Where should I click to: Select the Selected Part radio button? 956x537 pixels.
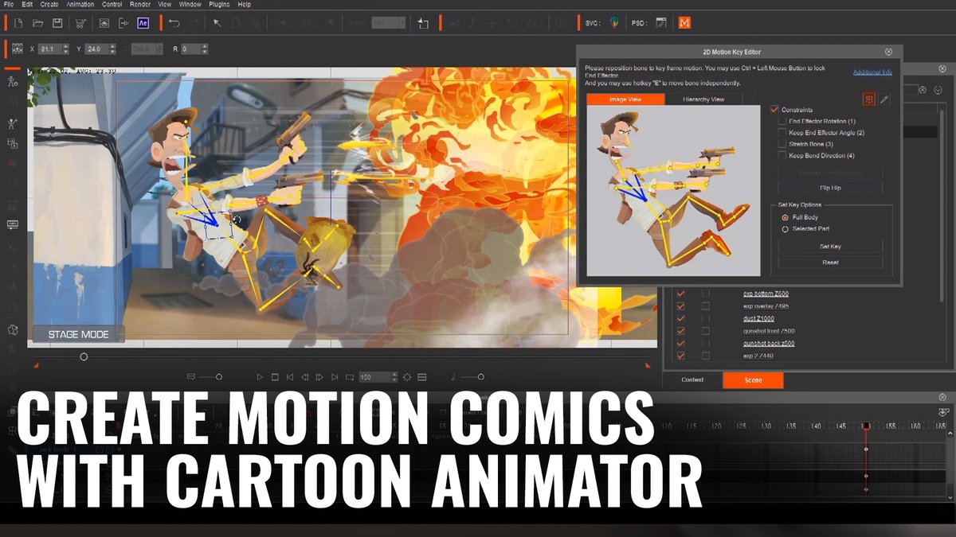[786, 229]
